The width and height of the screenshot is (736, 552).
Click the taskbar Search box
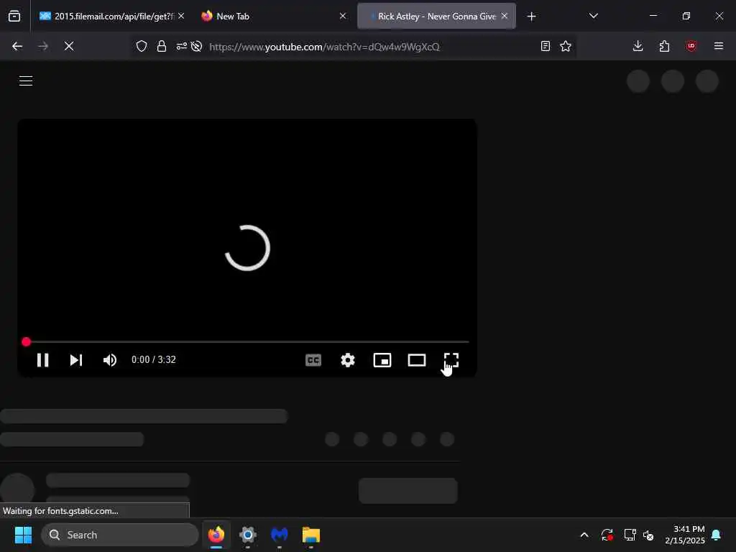(x=120, y=535)
